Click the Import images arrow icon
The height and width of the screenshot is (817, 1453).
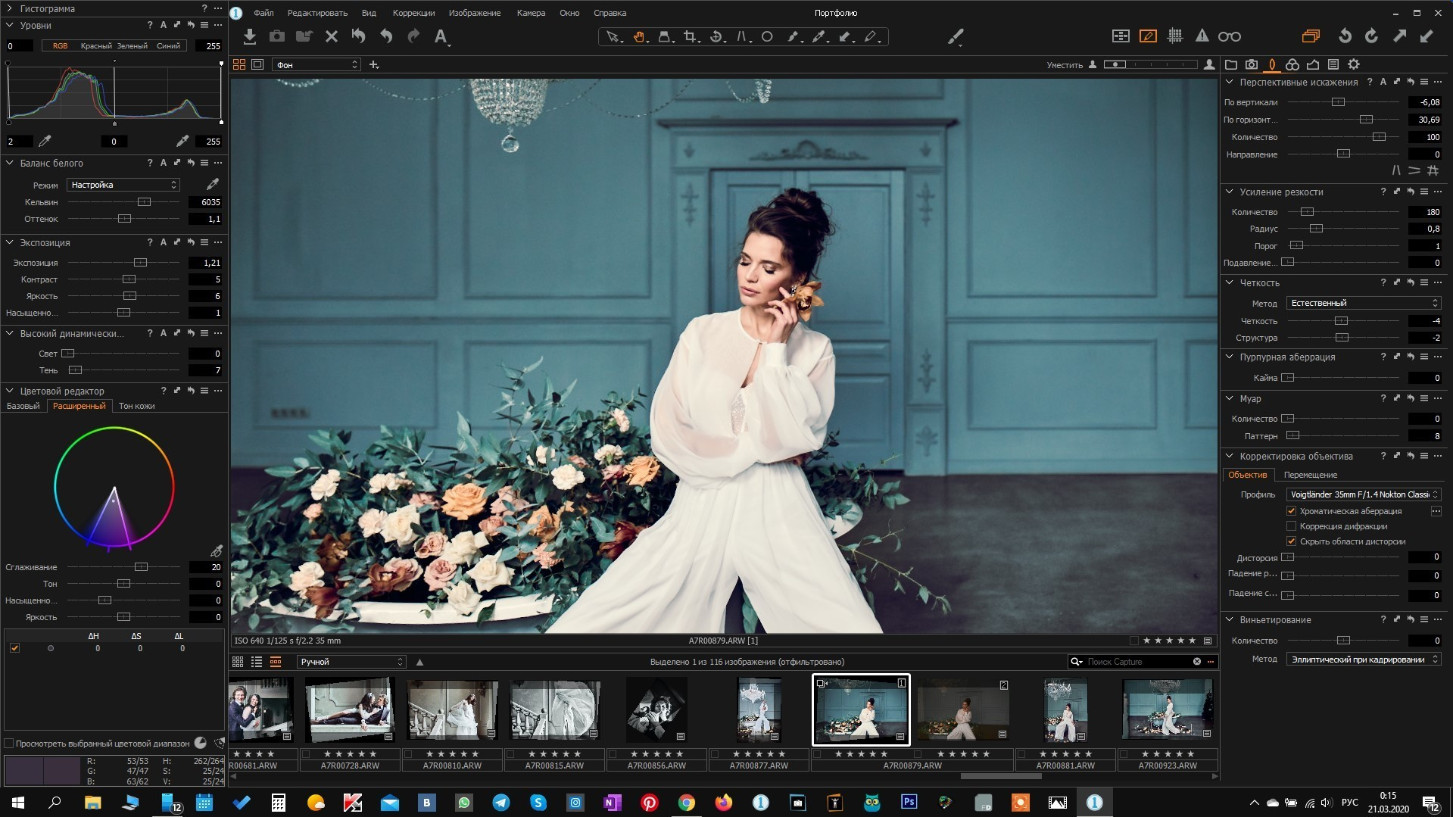[250, 36]
